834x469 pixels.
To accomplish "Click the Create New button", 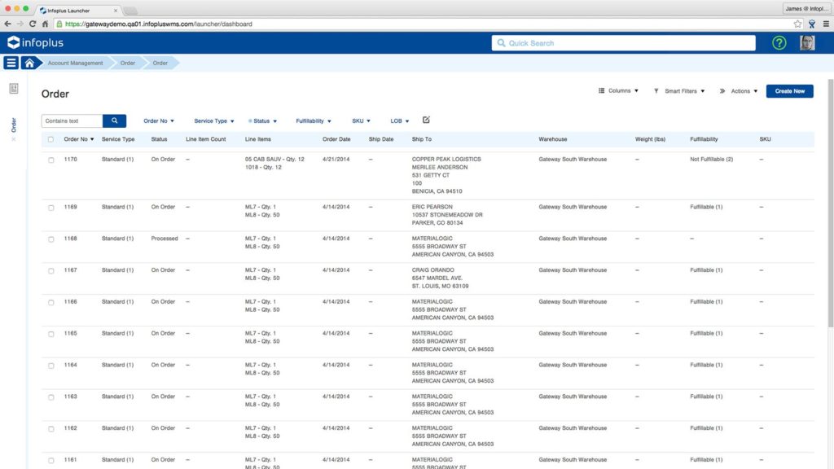I will (789, 91).
